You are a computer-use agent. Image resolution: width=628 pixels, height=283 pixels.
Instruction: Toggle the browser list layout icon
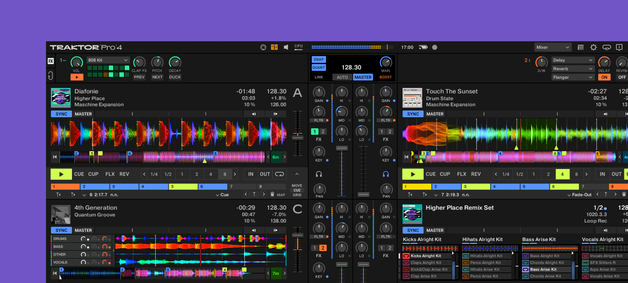(581, 47)
